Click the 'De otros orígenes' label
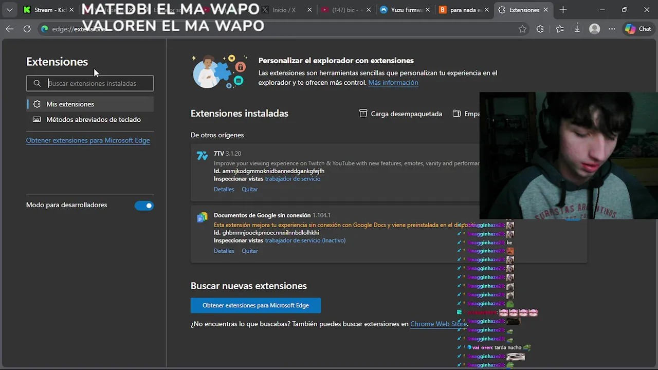The image size is (658, 370). click(x=217, y=135)
